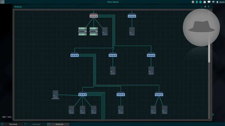Select middle computer under the three-computer switch
225x126 pixels.
82,110
